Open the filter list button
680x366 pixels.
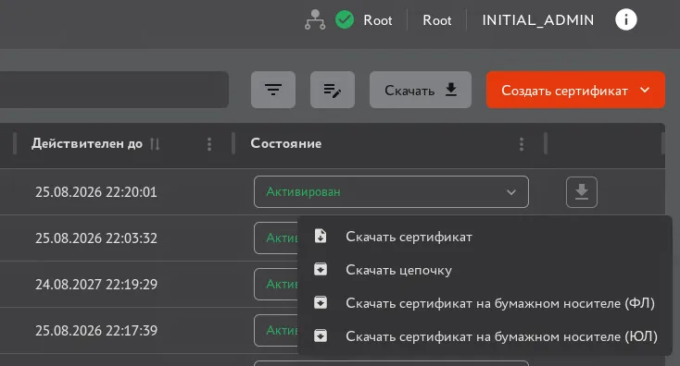pyautogui.click(x=273, y=90)
